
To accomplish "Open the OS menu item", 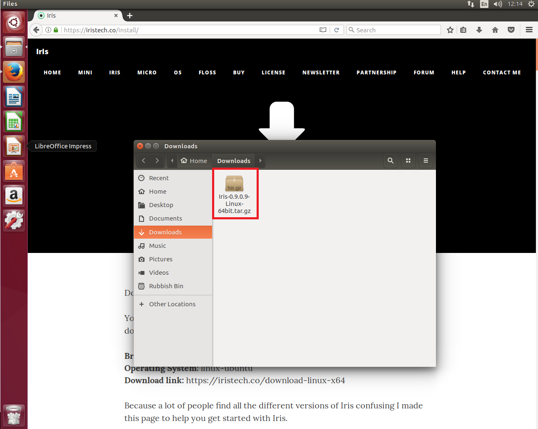I will [x=178, y=73].
